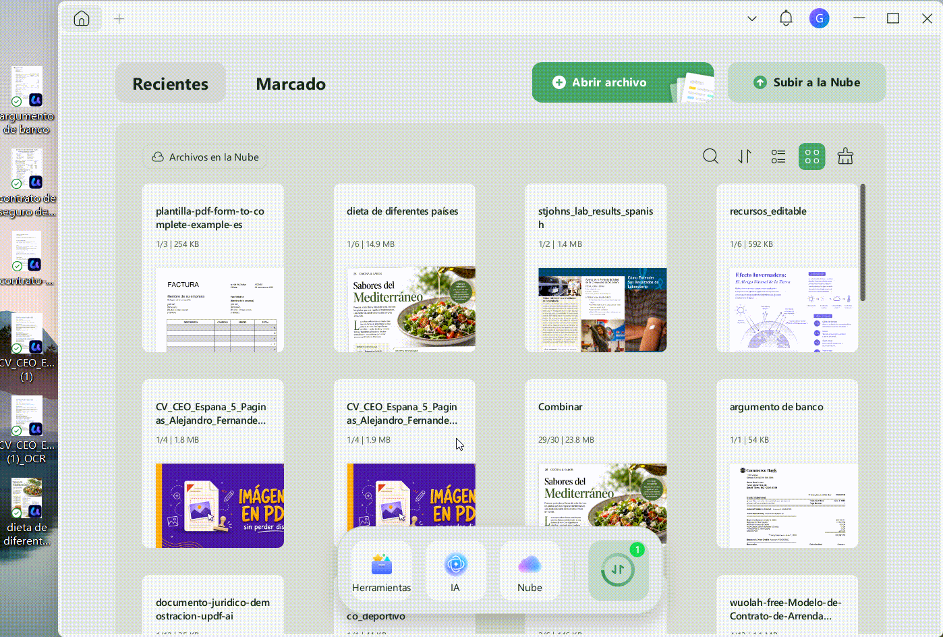Click the 1/3 | 254 KB file info
This screenshot has height=637, width=943.
(177, 244)
